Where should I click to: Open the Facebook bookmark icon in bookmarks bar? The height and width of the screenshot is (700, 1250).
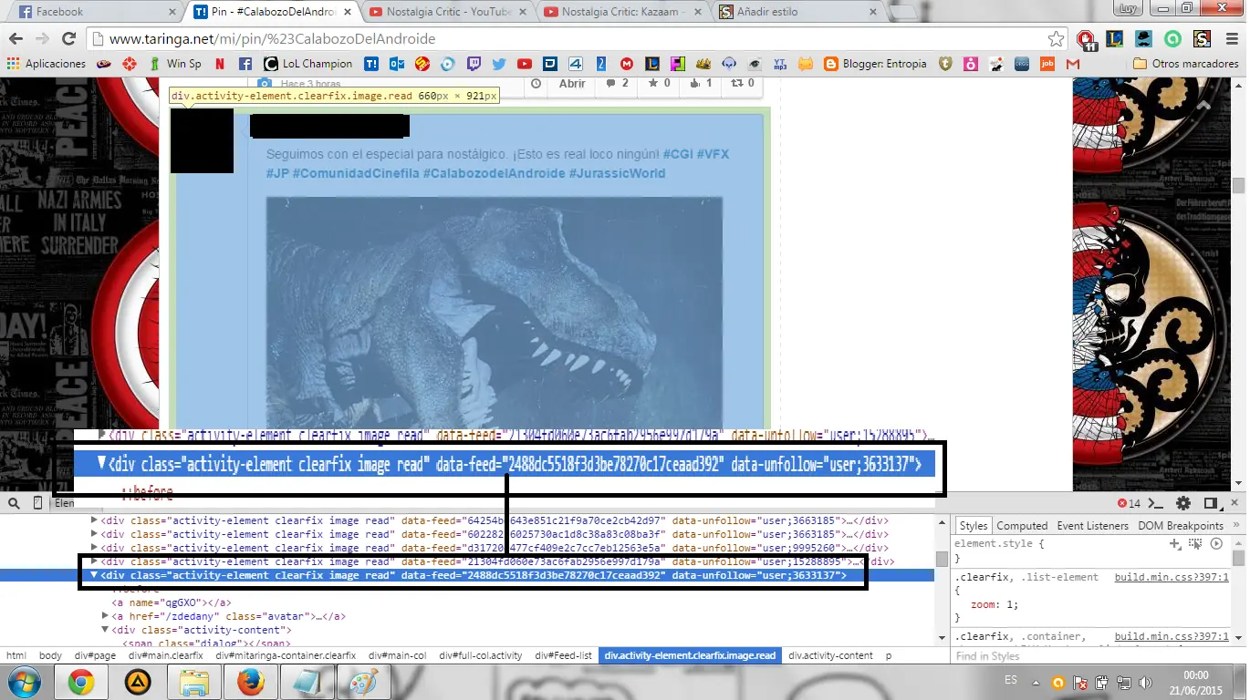tap(245, 64)
